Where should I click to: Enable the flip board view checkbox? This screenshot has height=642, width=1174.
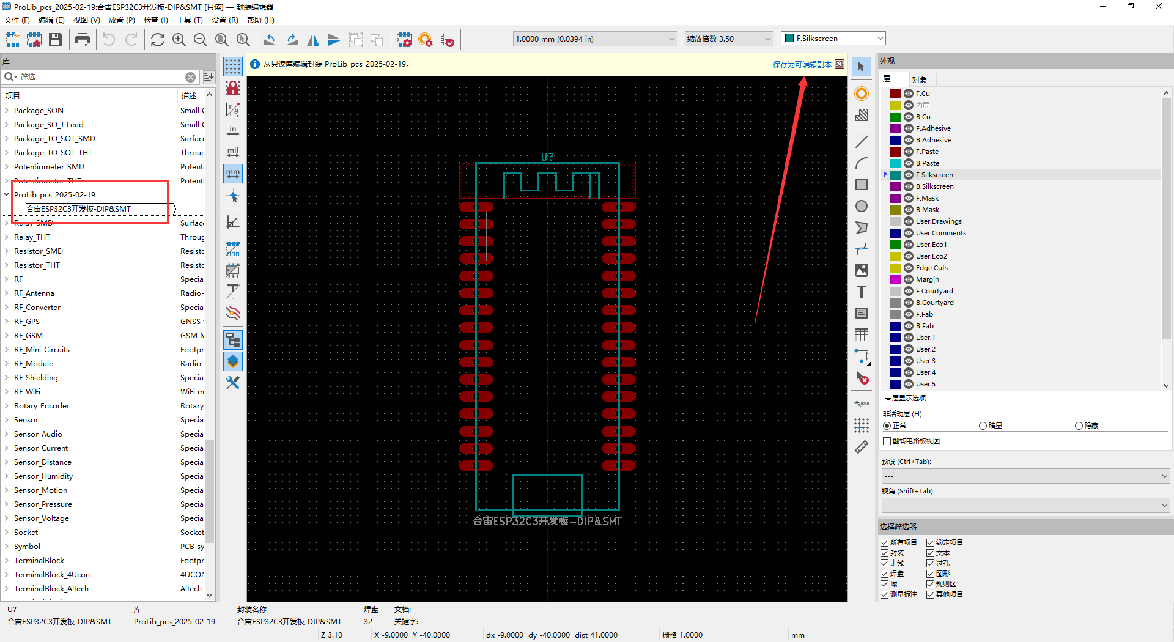click(x=887, y=441)
